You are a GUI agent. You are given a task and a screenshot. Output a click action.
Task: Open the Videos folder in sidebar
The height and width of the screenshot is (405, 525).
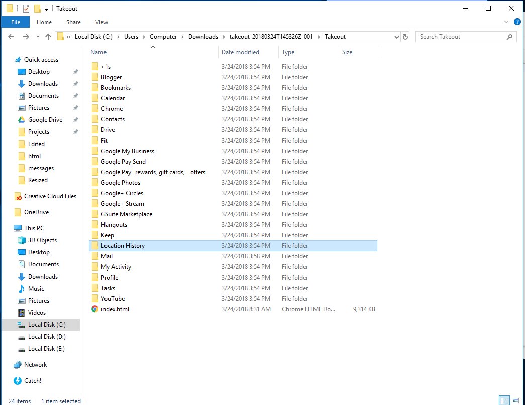pos(37,313)
